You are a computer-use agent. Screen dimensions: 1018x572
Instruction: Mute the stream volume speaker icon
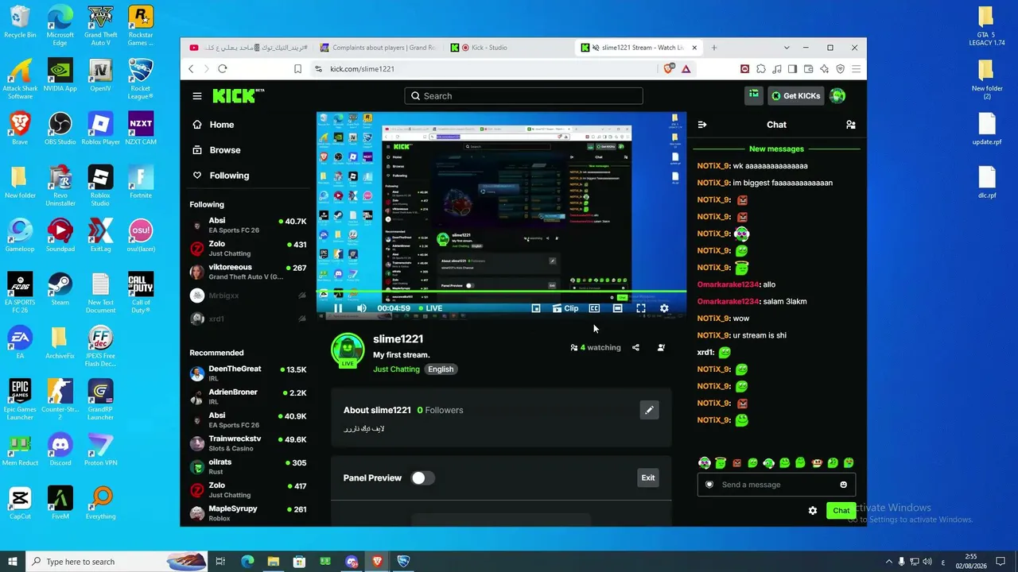(362, 308)
